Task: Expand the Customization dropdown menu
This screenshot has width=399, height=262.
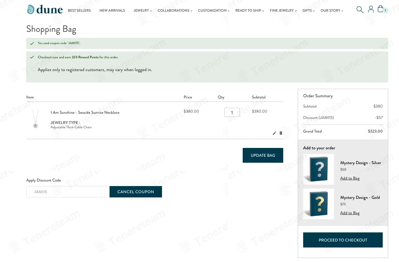Action: pos(214,11)
